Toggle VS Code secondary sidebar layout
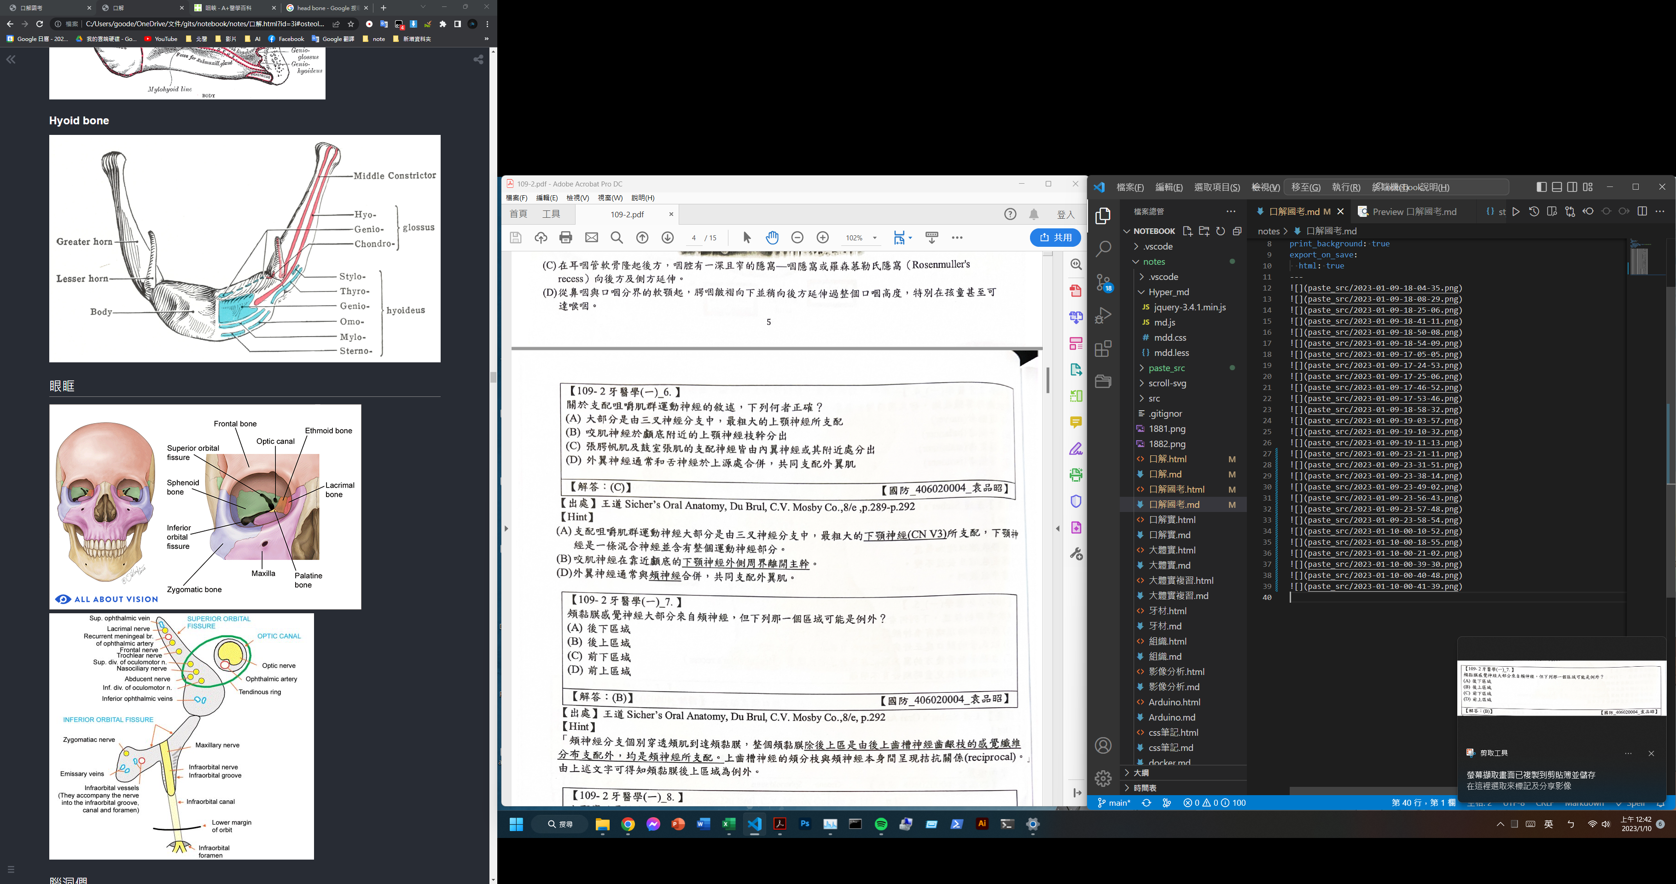Screen dimensions: 1676x884 click(x=1572, y=187)
